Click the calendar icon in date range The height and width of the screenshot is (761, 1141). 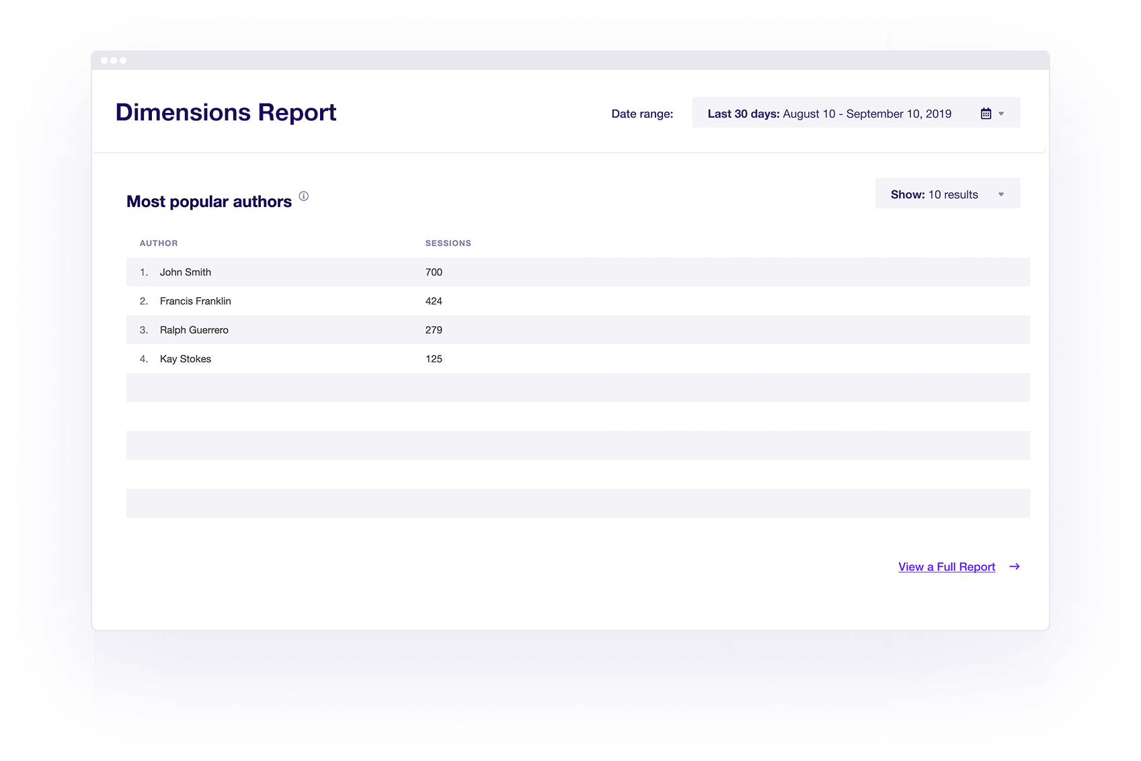tap(986, 114)
